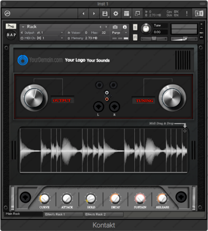208x231 pixels.
Task: Switch to the Effects Rack 1 tab
Action: 63,215
